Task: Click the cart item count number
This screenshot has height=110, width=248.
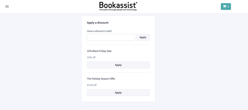Action: (228, 6)
